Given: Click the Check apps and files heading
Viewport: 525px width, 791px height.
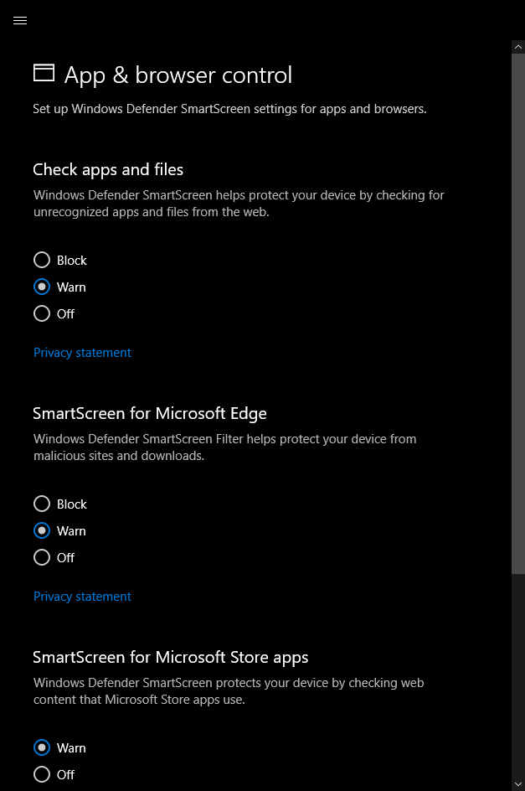Looking at the screenshot, I should click(x=108, y=170).
